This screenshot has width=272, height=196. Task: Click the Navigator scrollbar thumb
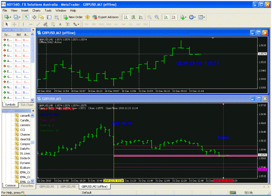(33, 142)
